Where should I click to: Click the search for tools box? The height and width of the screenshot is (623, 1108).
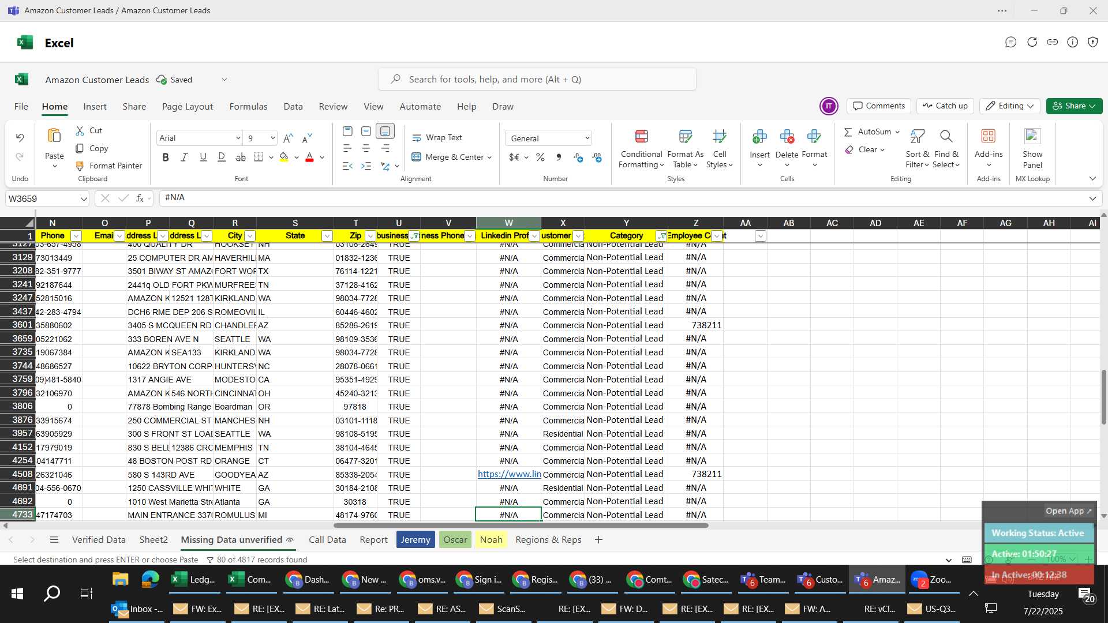(537, 79)
